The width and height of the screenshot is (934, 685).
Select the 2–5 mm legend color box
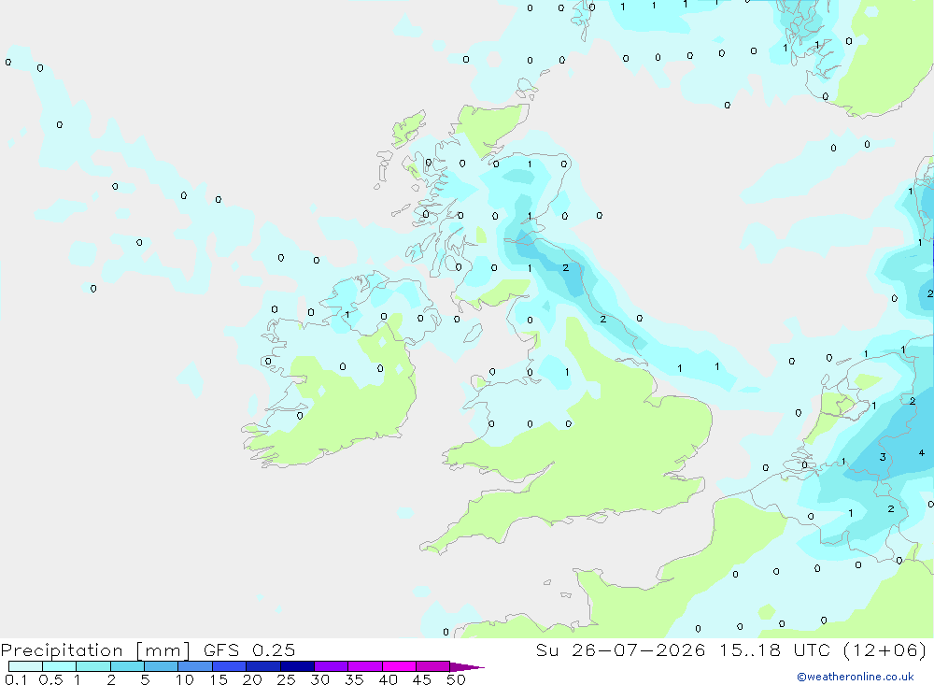pos(127,666)
